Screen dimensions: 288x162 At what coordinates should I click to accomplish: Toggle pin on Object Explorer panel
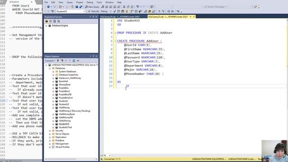pyautogui.click(x=93, y=56)
